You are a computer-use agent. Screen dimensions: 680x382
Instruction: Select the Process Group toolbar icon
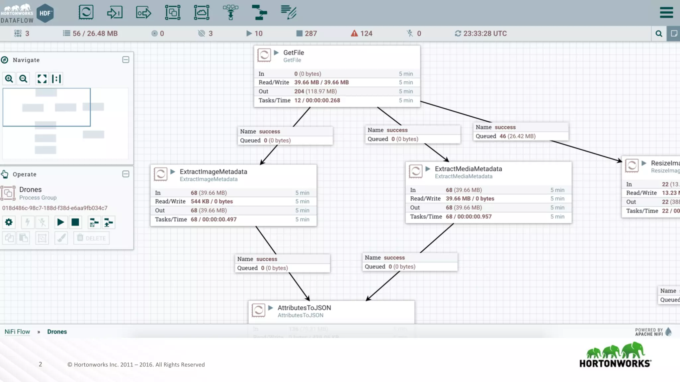tap(173, 13)
